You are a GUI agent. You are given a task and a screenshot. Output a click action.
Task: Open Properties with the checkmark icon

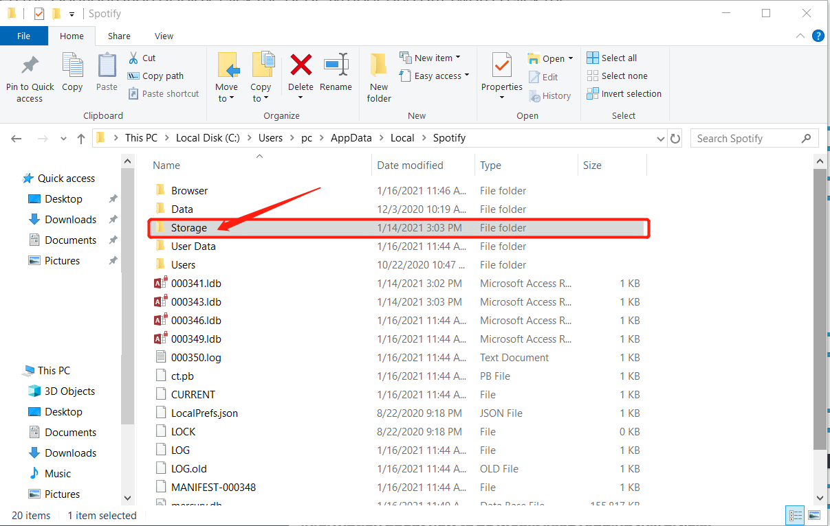click(502, 66)
